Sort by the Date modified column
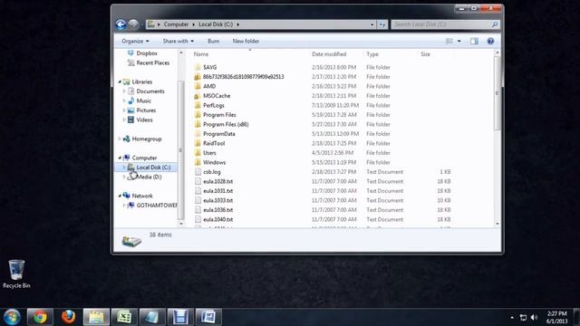 [x=329, y=54]
